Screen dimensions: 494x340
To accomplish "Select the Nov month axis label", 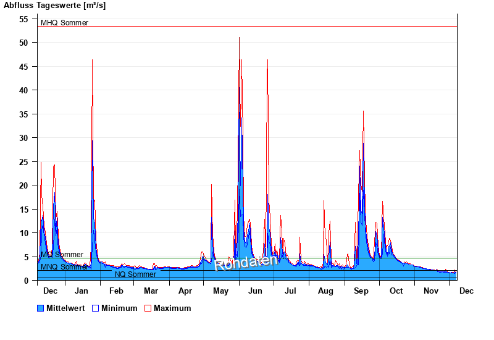I will [430, 291].
